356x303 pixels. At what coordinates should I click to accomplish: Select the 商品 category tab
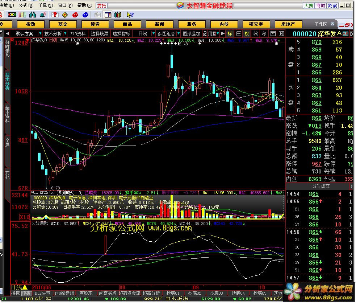127,24
